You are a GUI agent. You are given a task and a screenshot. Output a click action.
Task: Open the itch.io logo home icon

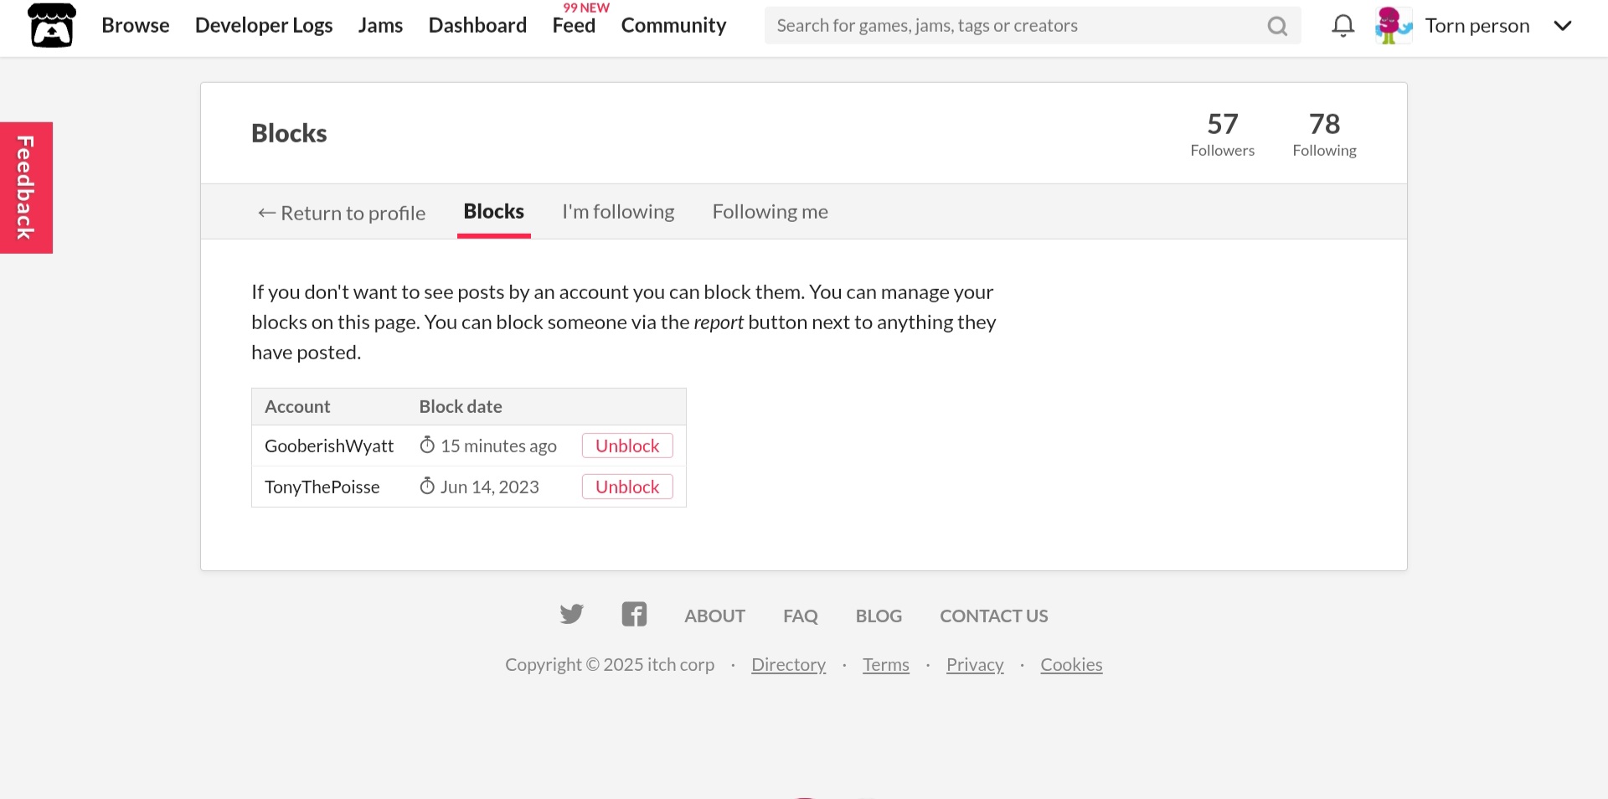[x=52, y=25]
